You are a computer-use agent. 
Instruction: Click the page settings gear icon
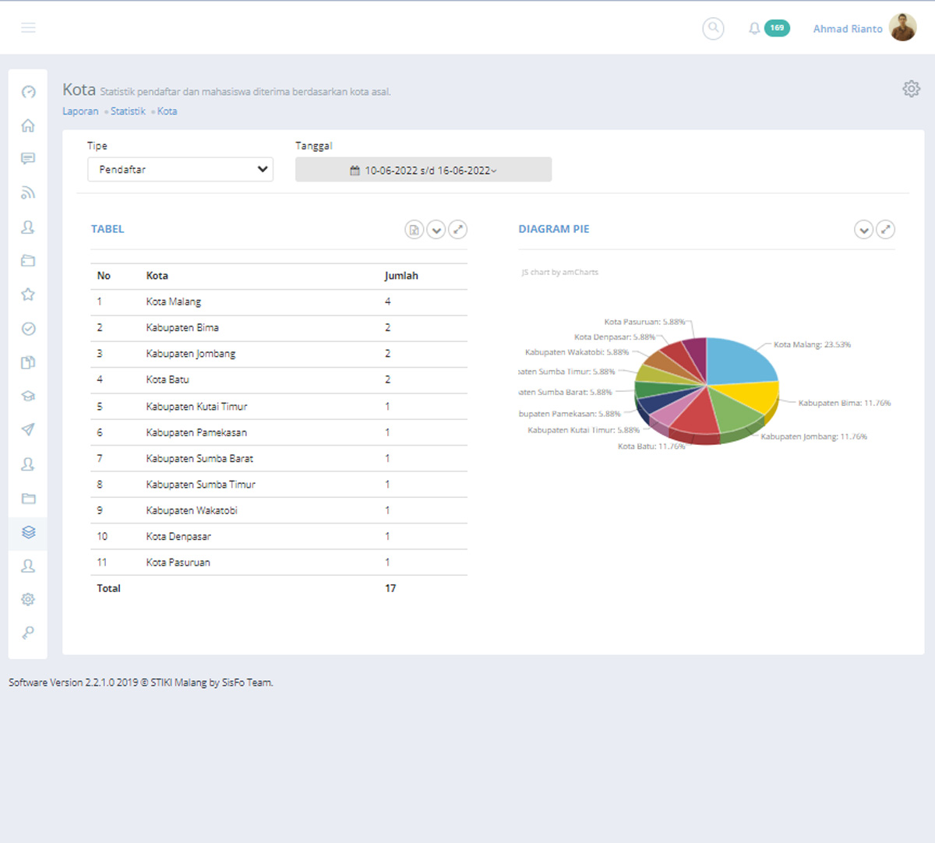pos(911,89)
